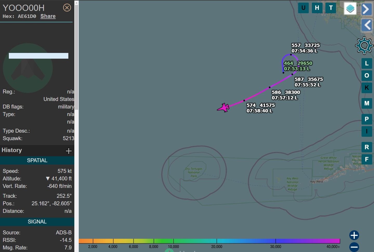Toggle the F map button
The width and height of the screenshot is (374, 252).
point(367,159)
